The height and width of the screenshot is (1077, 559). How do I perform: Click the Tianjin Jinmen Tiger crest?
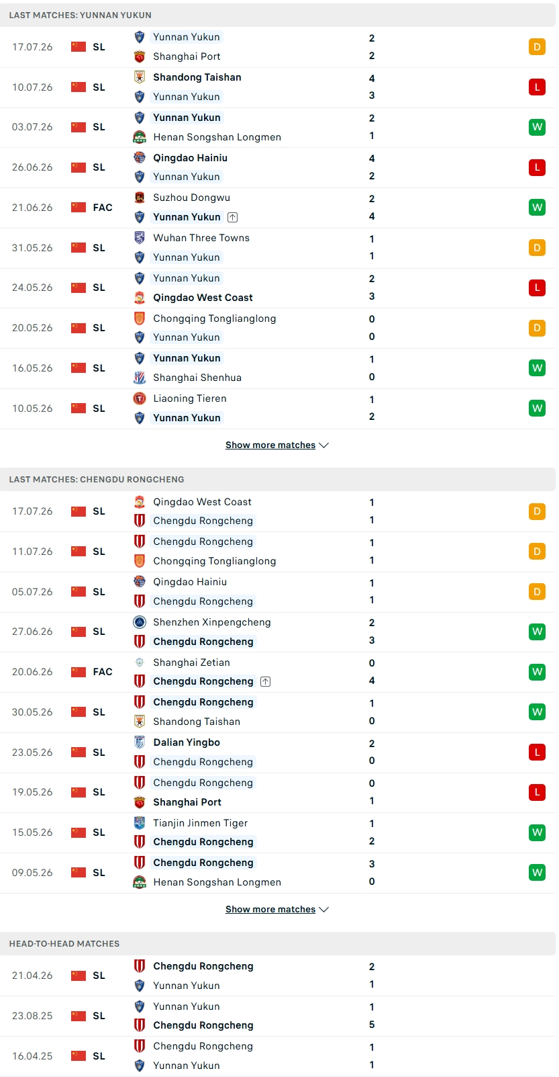140,823
